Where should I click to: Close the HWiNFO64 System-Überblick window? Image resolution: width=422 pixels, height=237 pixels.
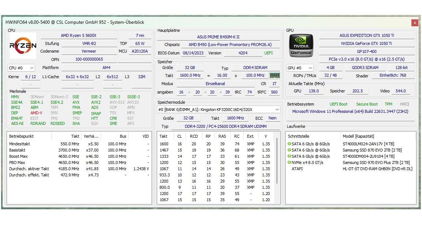tap(415, 23)
